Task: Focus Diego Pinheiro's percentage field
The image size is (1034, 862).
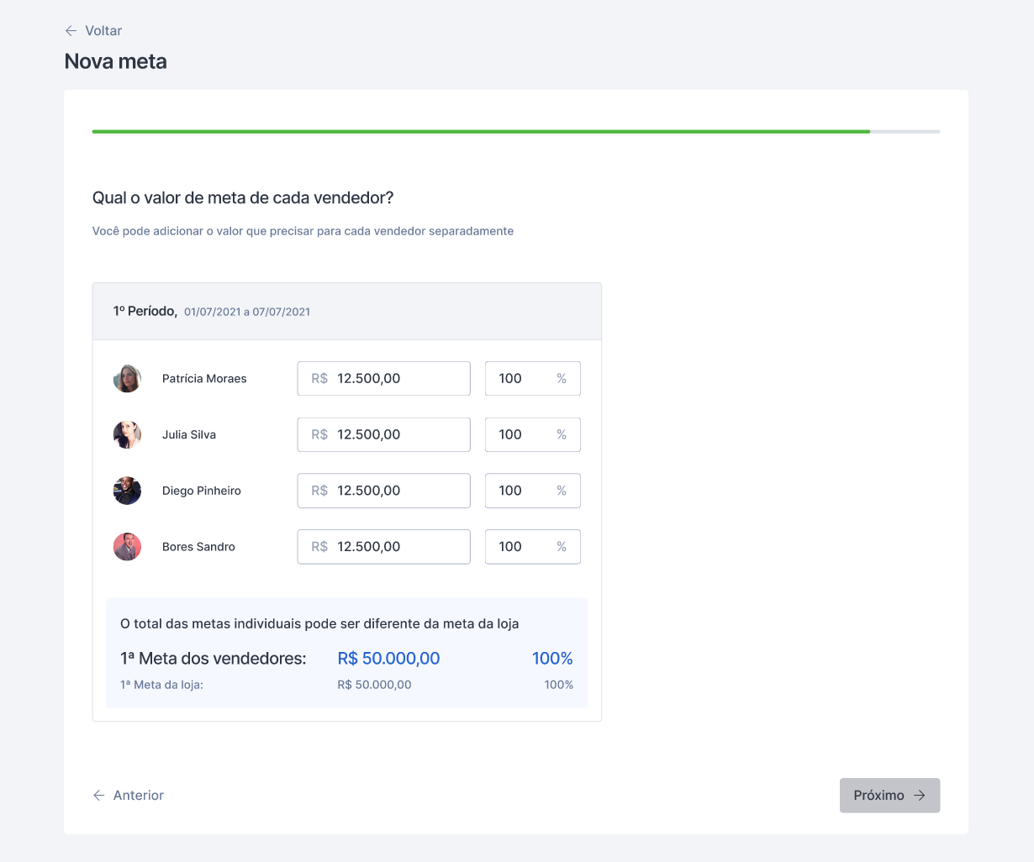Action: (521, 491)
